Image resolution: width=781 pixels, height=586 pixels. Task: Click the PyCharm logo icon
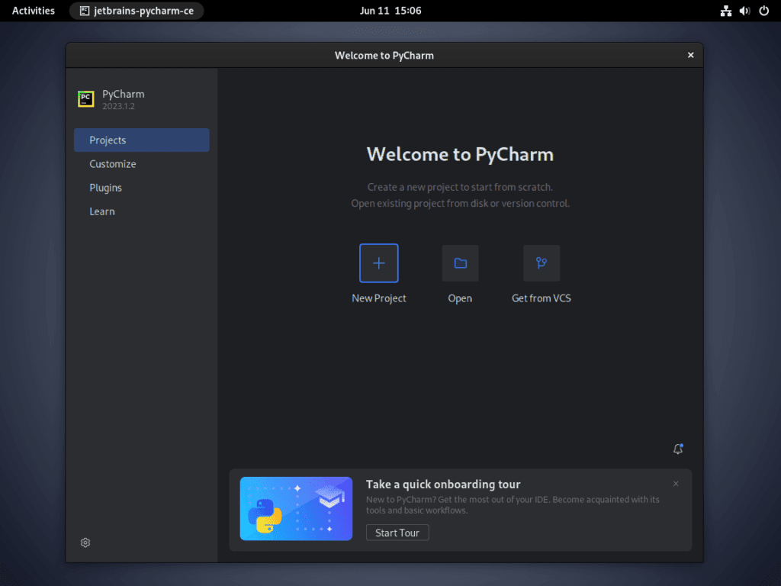tap(85, 98)
